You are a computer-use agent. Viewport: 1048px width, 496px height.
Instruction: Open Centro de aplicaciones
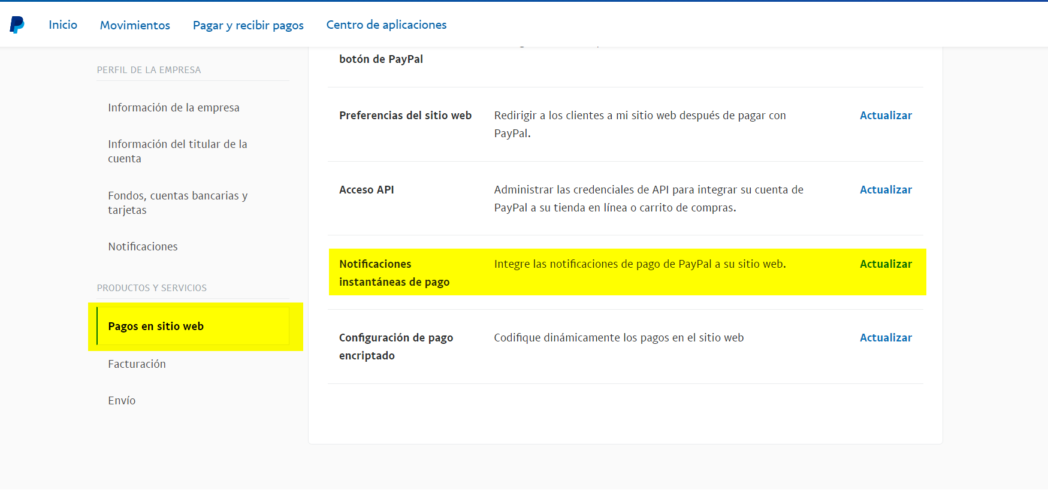click(x=386, y=25)
